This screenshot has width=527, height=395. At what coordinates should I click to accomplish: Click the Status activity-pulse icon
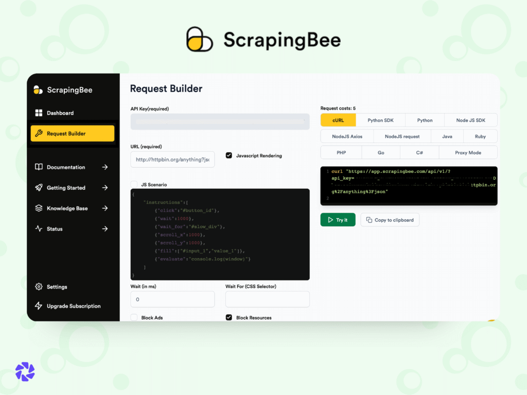click(x=39, y=228)
